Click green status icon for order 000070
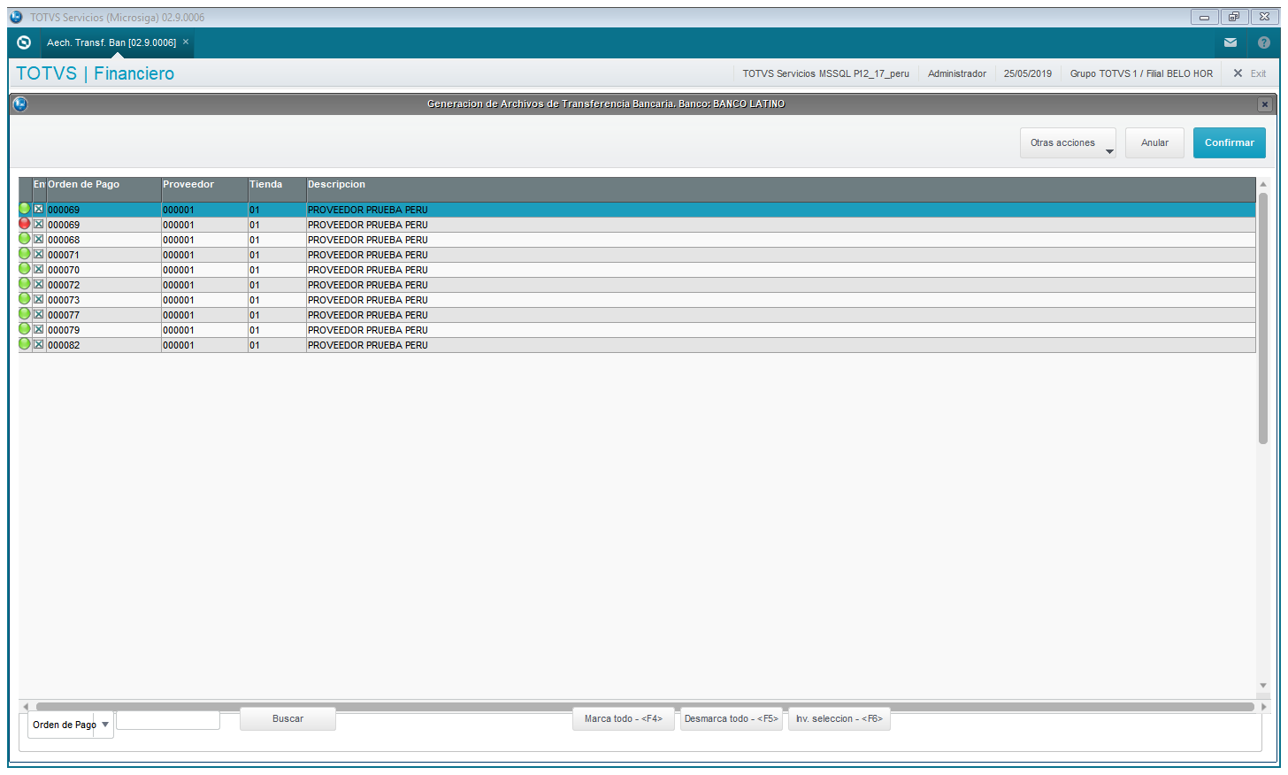This screenshot has height=775, width=1288. tap(25, 269)
